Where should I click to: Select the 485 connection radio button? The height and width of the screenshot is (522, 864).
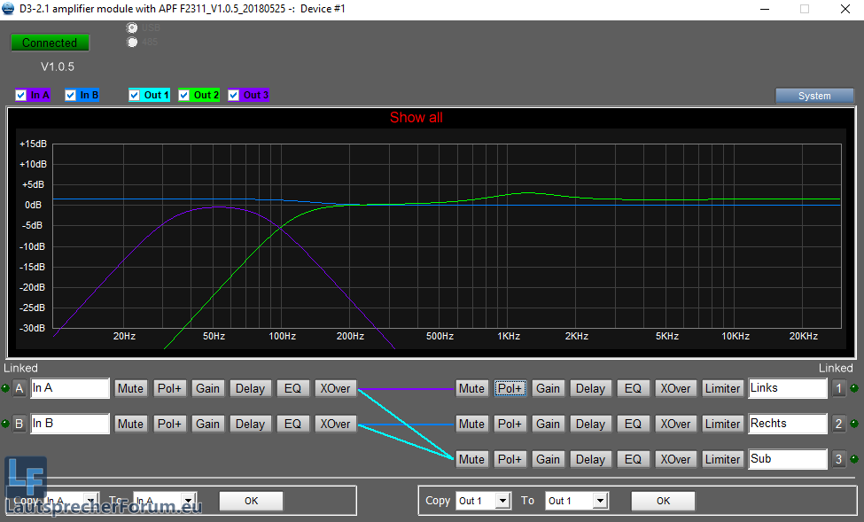tap(132, 42)
